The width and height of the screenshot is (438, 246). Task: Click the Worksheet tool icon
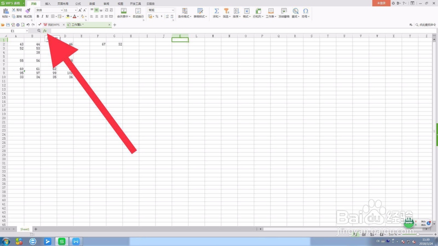click(x=271, y=11)
